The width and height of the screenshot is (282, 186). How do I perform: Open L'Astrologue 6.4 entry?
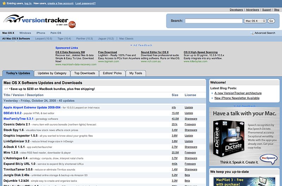tap(15, 158)
